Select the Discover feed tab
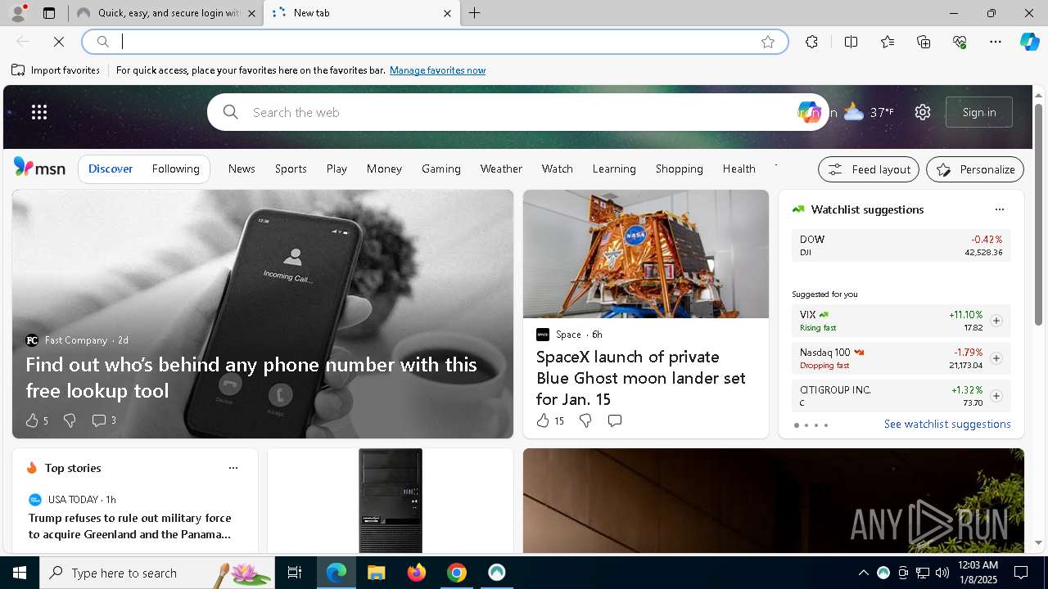1048x589 pixels. (111, 169)
